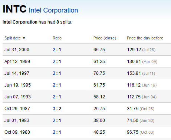The image size is (171, 140).
Task: Open the 2:1 ratio for Apr 12, 1999
Action: [x=57, y=62]
